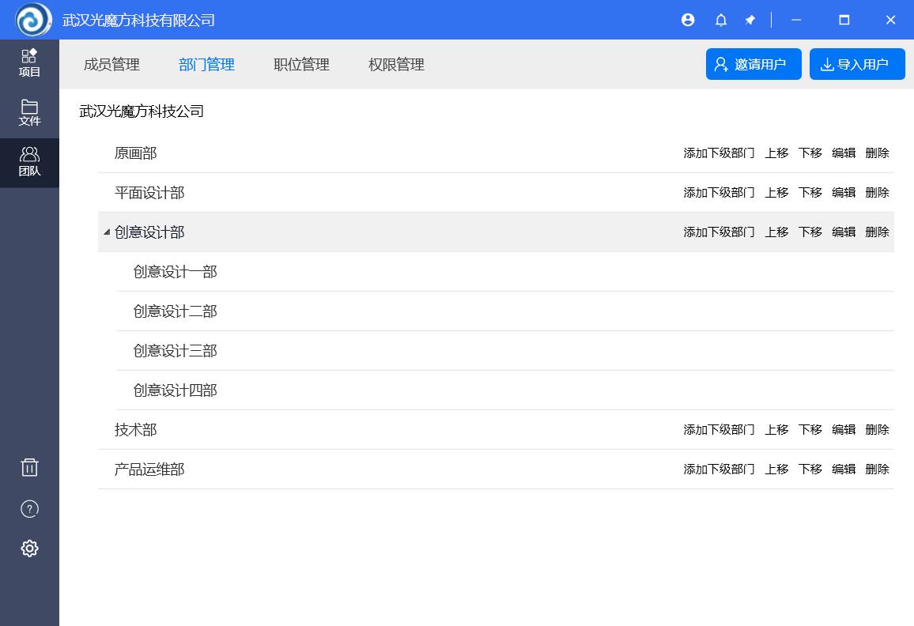Select the 产品运维部 department name
The width and height of the screenshot is (914, 626).
tap(149, 469)
